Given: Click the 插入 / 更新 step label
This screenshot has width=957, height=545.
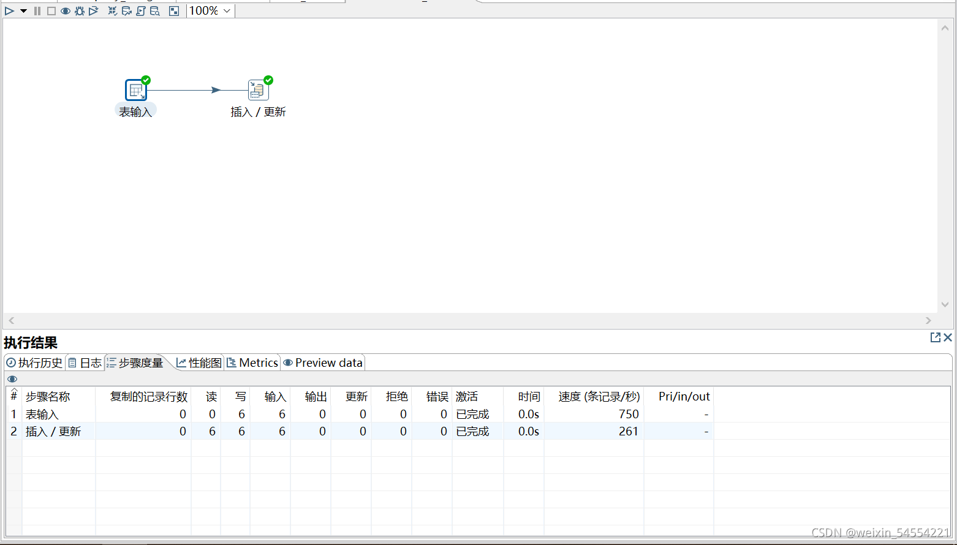Looking at the screenshot, I should coord(258,111).
